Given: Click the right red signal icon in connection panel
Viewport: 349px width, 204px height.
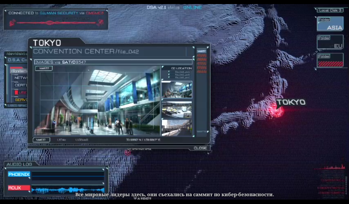Looking at the screenshot, I should 101,22.
